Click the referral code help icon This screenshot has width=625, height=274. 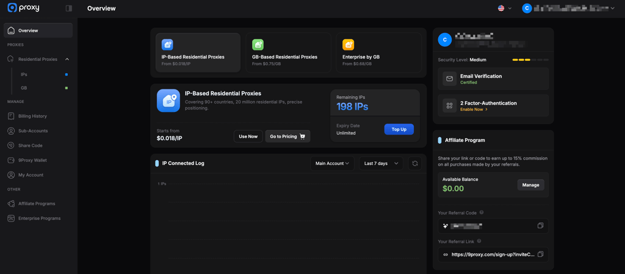click(482, 213)
